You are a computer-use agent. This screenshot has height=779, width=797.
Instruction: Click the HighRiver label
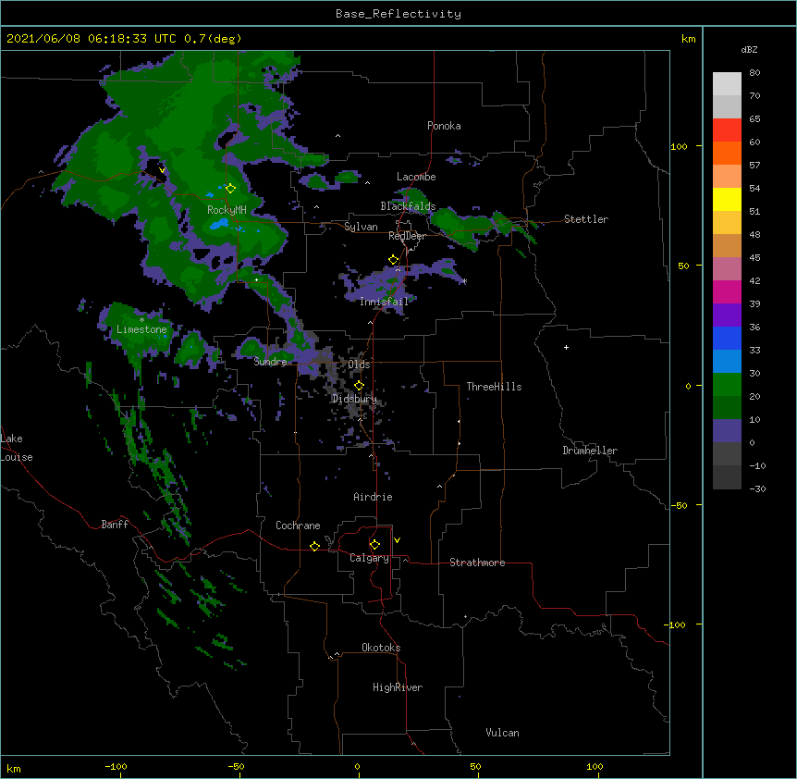point(398,687)
